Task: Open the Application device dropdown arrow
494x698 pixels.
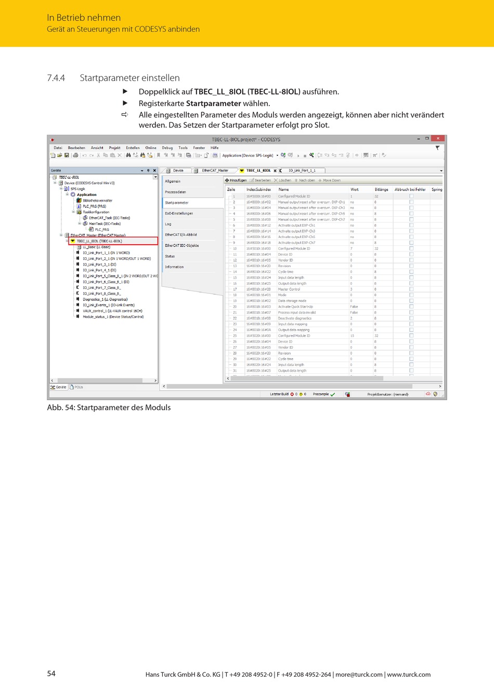Action: point(277,155)
